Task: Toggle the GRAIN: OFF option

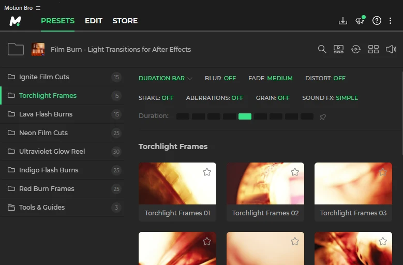Action: [273, 98]
